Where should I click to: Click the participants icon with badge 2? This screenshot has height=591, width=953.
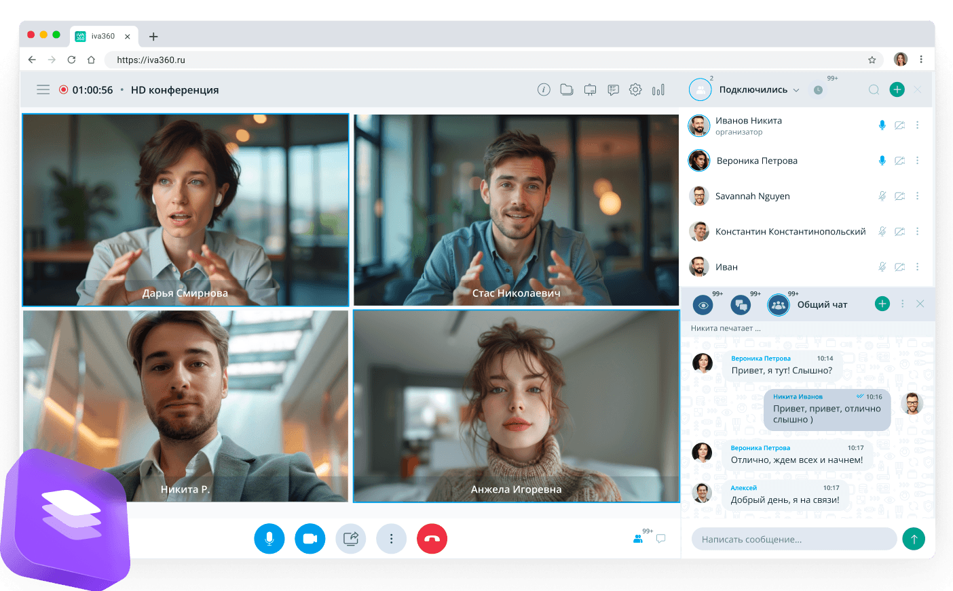(x=700, y=89)
